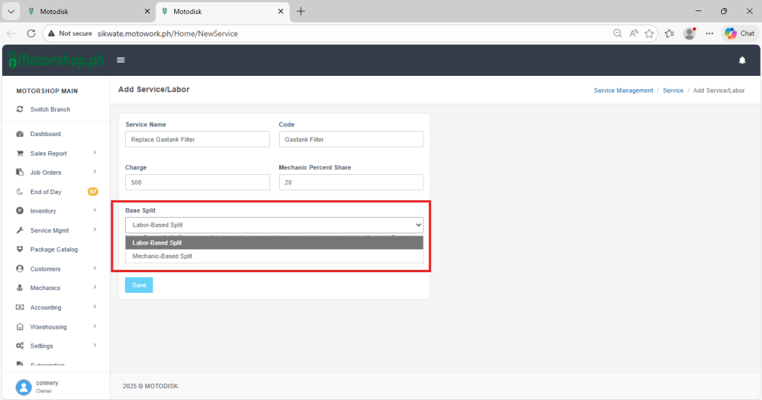Click the Service Name input field

click(x=197, y=139)
